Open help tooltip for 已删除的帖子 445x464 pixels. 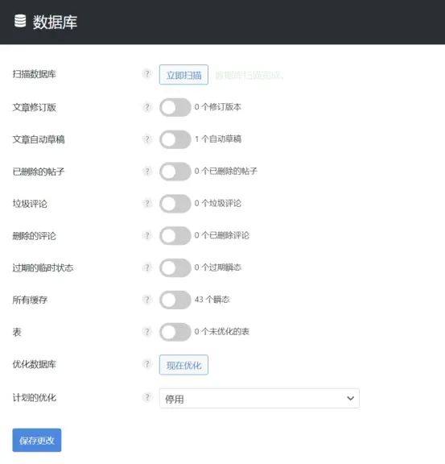click(147, 171)
